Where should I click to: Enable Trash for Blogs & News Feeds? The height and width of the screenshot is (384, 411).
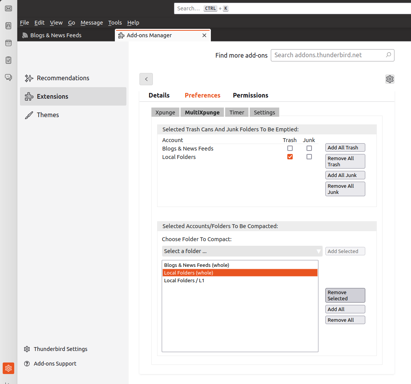[x=290, y=148]
